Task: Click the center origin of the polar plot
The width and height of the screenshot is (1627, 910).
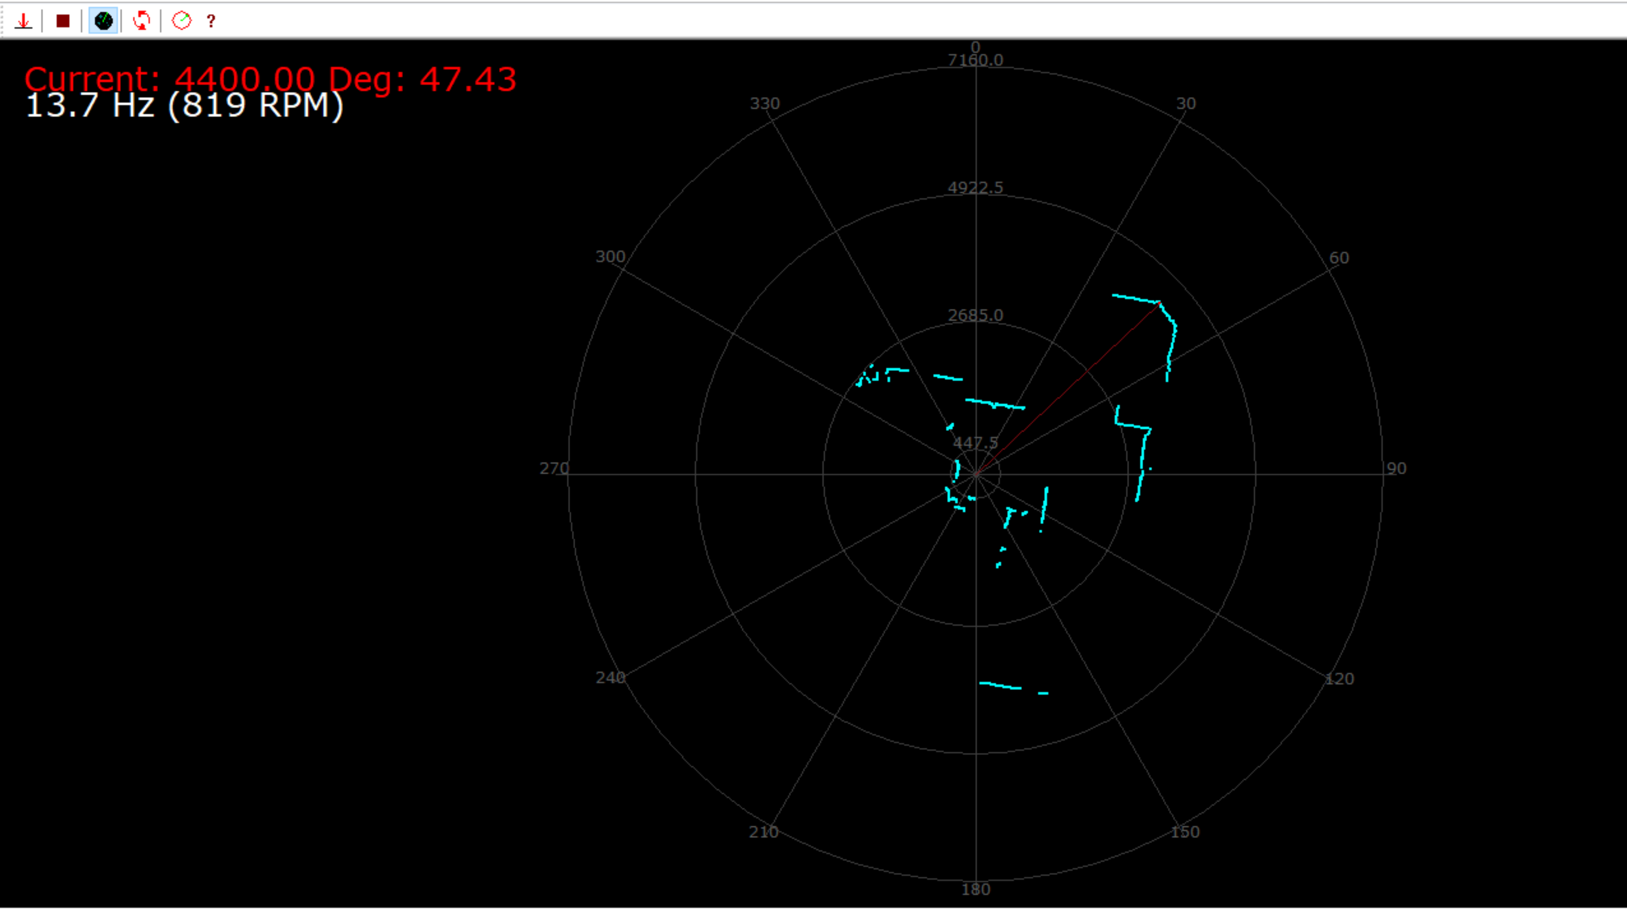Action: point(976,474)
